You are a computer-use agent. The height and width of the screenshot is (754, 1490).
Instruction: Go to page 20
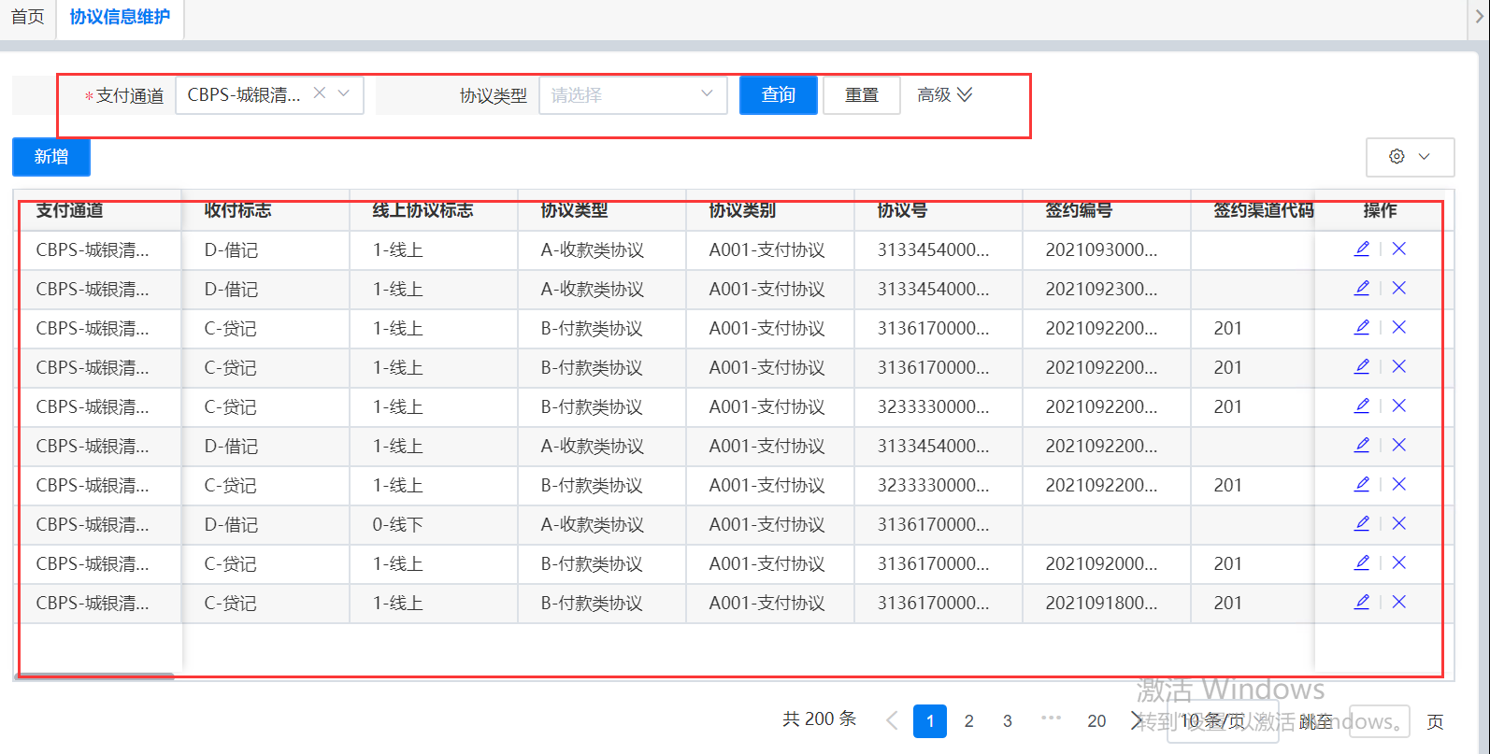(1096, 720)
